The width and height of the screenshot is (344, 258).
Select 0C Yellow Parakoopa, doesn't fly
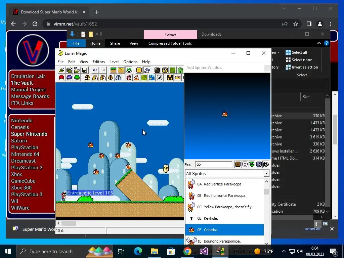point(224,207)
